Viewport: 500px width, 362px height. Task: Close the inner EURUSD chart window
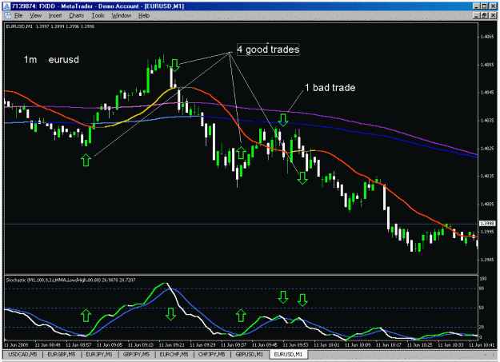pyautogui.click(x=493, y=15)
